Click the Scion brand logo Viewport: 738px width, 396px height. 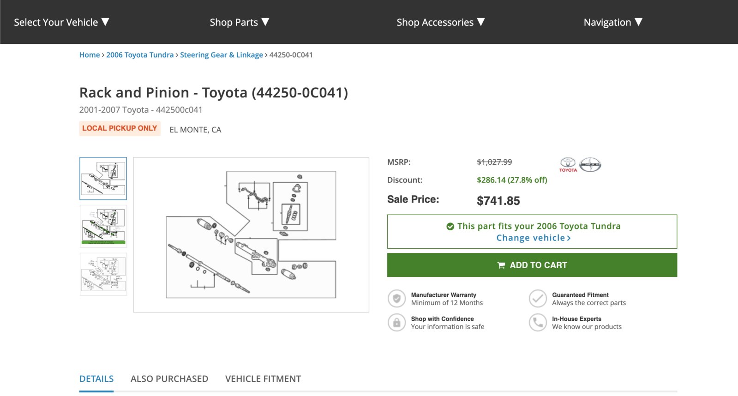[590, 164]
